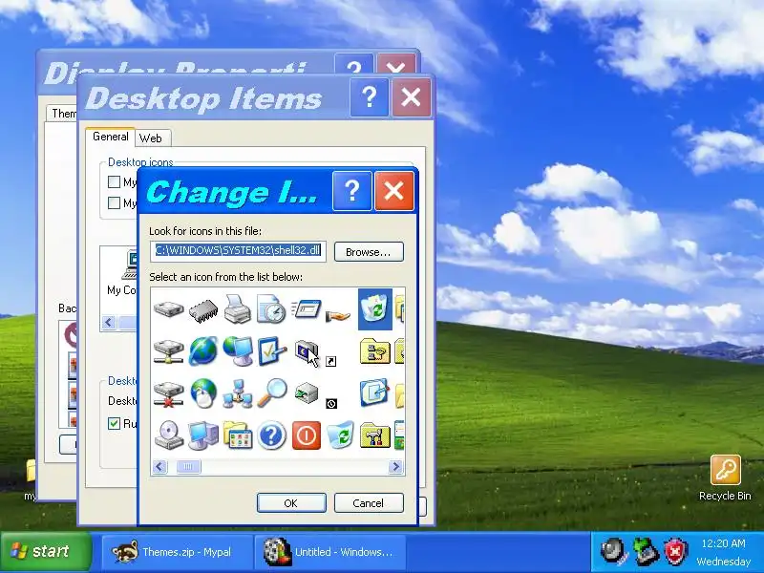
Task: Switch to Untitled - Windows taskbar button
Action: [x=330, y=552]
